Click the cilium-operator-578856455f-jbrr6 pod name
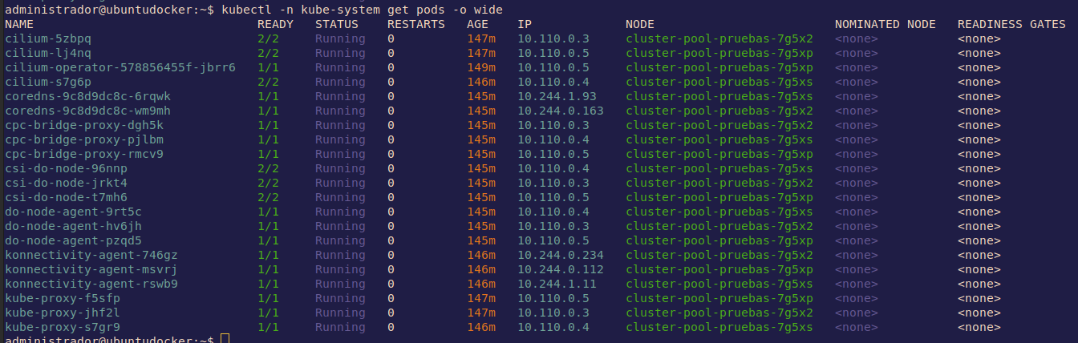Image resolution: width=1078 pixels, height=343 pixels. (x=120, y=67)
